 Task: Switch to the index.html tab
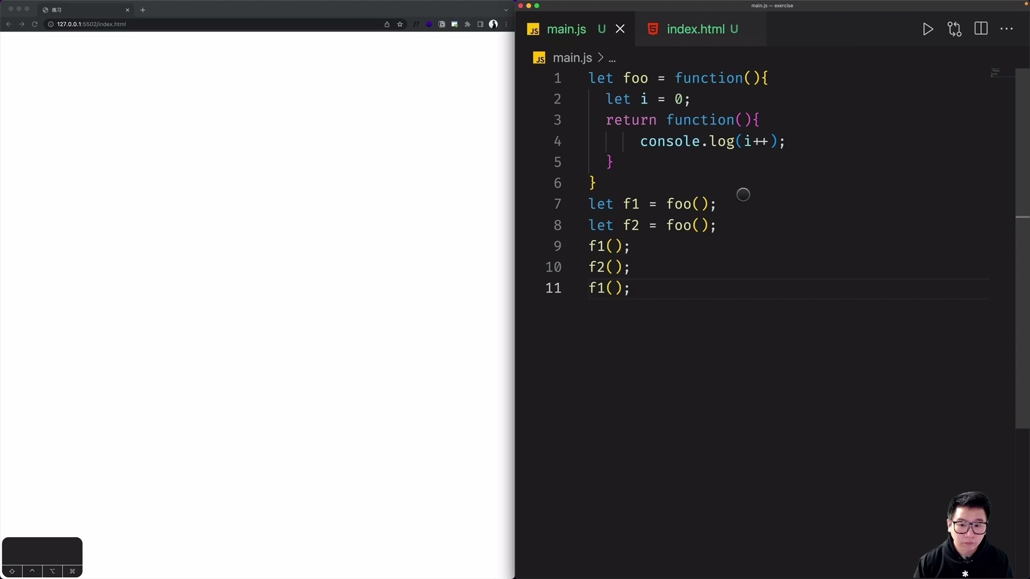tap(701, 29)
